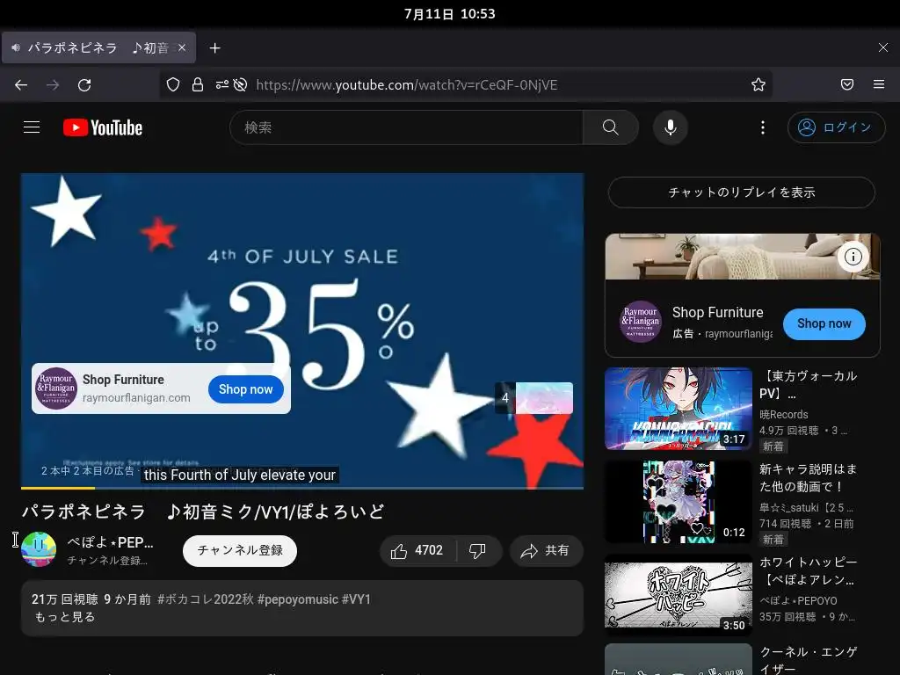This screenshot has height=675, width=900.
Task: Click the 21万 回視聴 view count text
Action: (65, 599)
